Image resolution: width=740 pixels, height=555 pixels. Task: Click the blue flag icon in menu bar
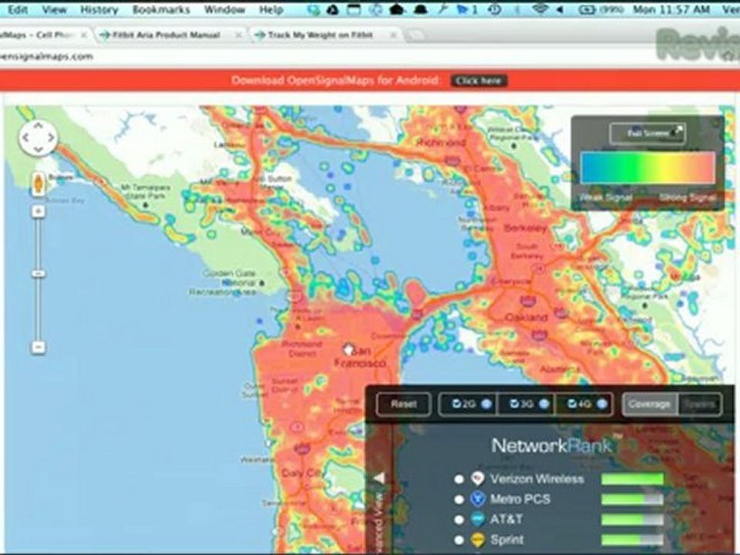(464, 9)
